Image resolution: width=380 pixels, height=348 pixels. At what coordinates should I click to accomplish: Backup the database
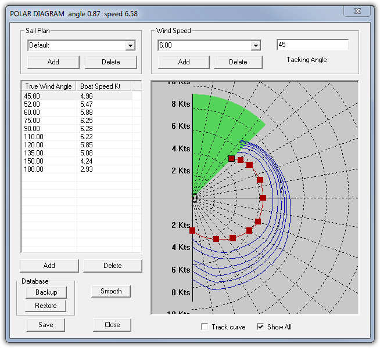click(46, 292)
